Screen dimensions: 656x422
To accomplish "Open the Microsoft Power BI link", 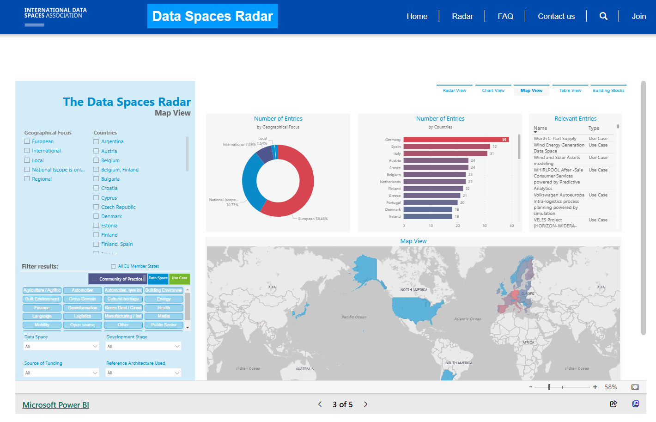I will click(56, 405).
